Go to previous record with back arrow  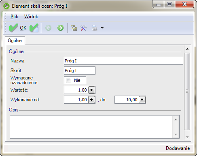[x=48, y=28]
